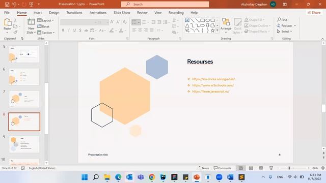Start presentation from beginning icon in the title bar
Image resolution: width=326 pixels, height=183 pixels.
point(31,4)
